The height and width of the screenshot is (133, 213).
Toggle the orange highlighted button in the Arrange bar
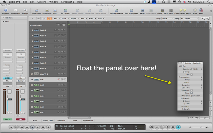pyautogui.click(x=49, y=19)
